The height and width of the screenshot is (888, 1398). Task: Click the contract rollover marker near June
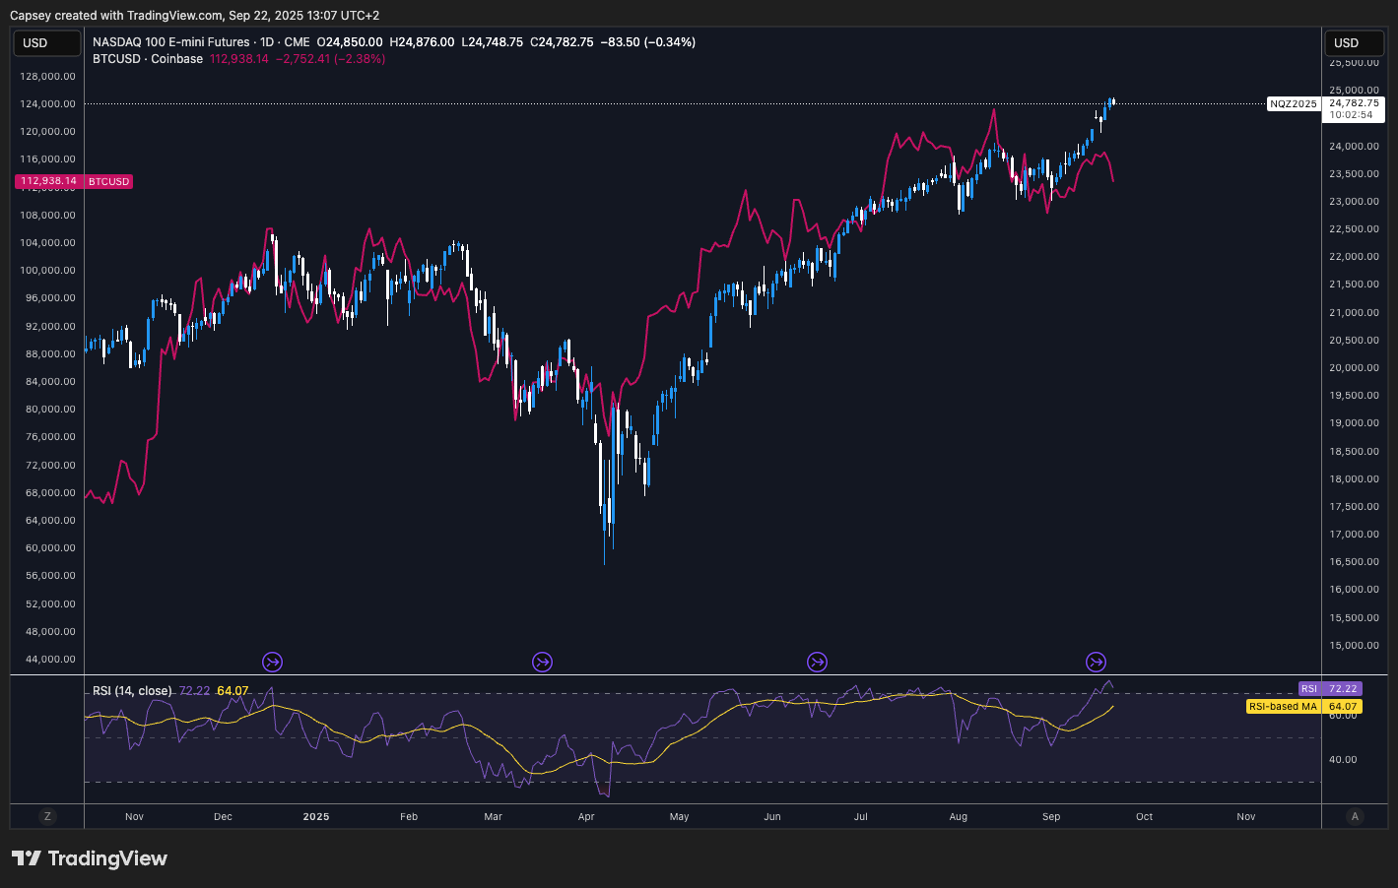pyautogui.click(x=817, y=663)
